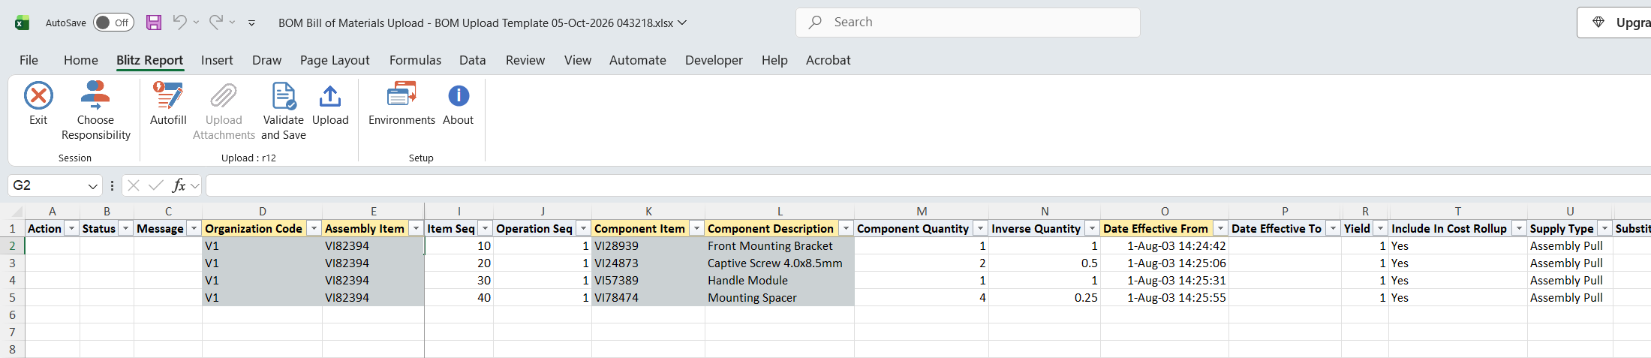Click the formula bar cancel X
The height and width of the screenshot is (358, 1651).
134,185
